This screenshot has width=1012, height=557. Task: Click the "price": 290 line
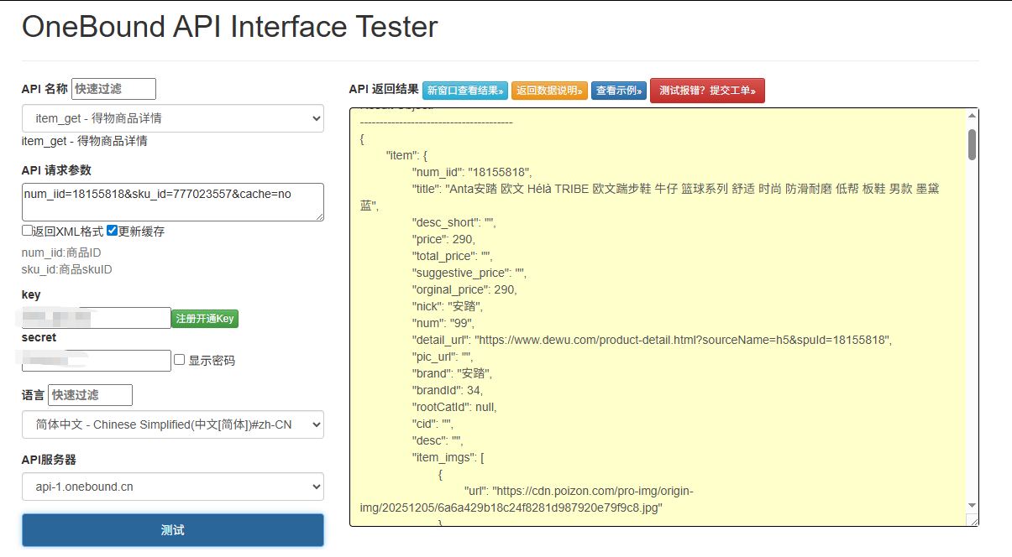coord(443,239)
